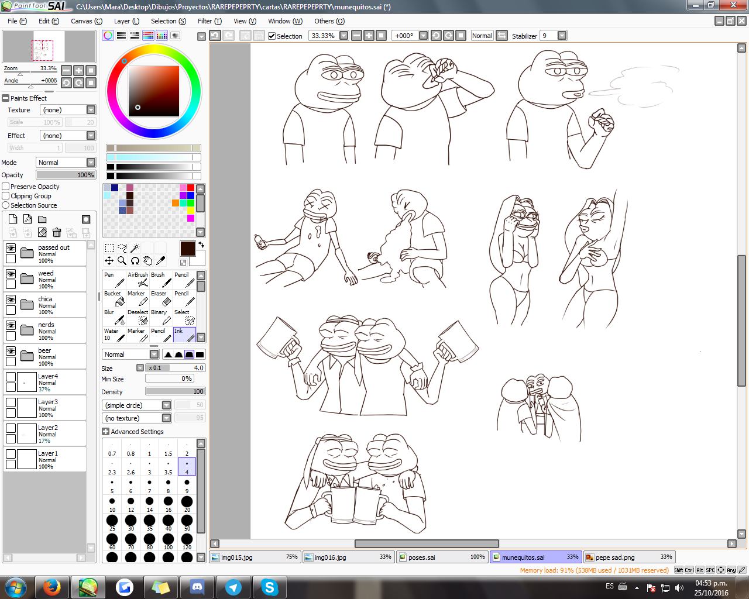Viewport: 749px width, 599px height.
Task: Select the AirBrush tool
Action: pos(138,280)
